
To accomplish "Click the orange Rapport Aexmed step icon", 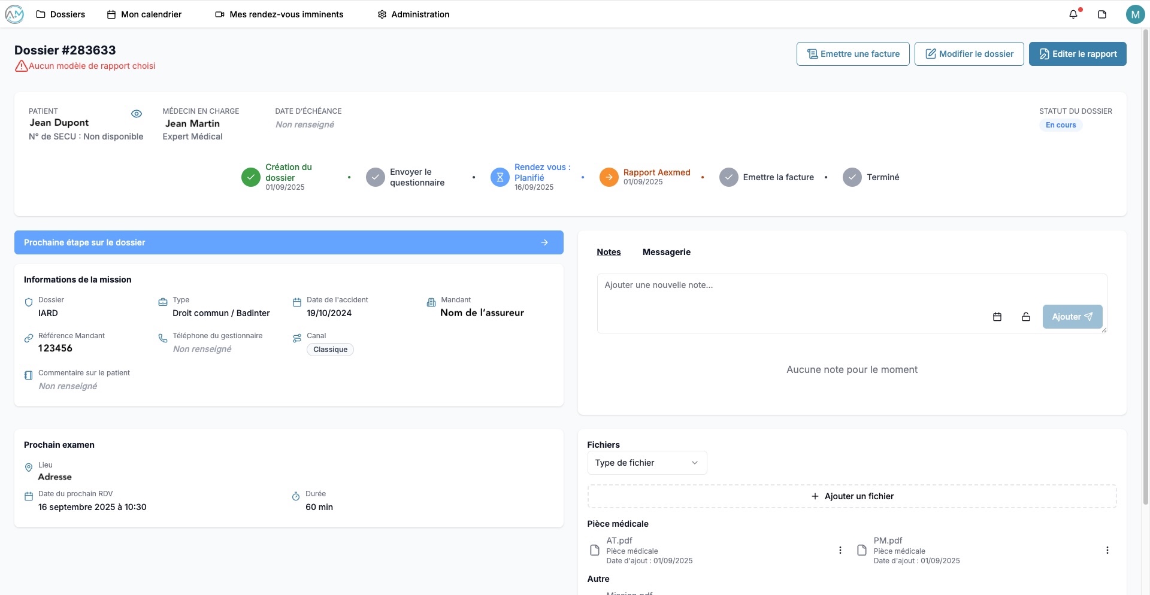I will (609, 177).
